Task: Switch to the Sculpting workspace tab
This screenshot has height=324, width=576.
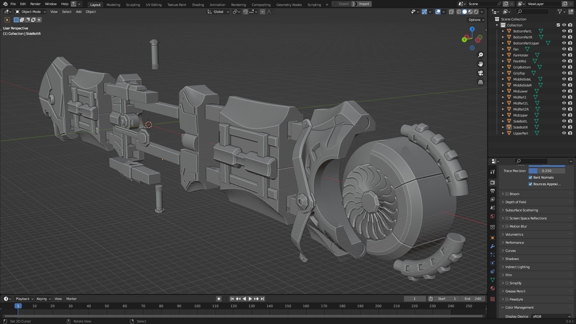Action: click(133, 5)
